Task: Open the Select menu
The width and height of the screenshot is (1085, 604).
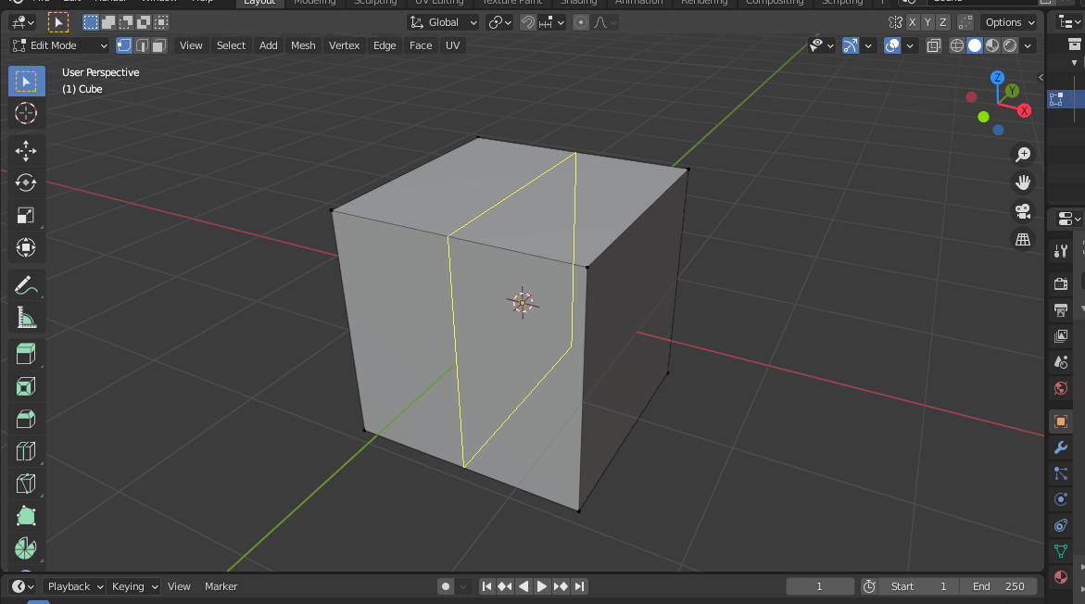Action: pos(231,45)
